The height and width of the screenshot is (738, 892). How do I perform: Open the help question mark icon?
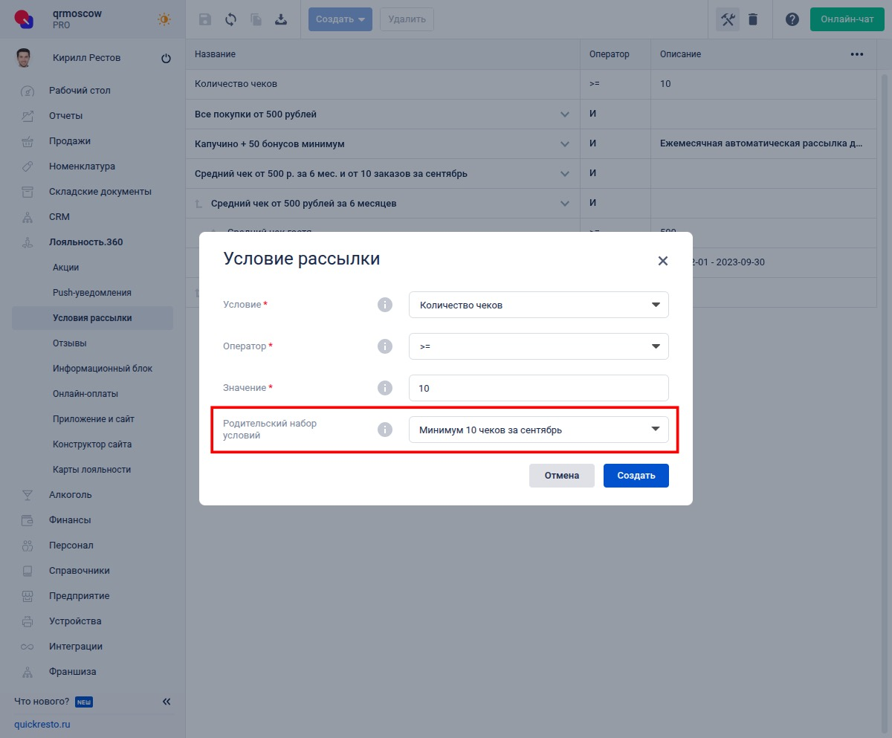(792, 19)
